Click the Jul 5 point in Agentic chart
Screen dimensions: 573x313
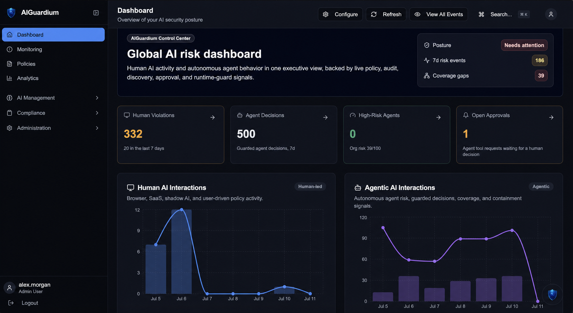pos(383,228)
